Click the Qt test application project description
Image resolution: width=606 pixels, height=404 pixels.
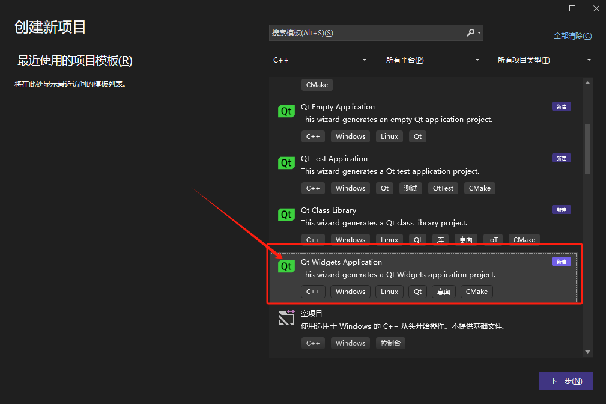pyautogui.click(x=390, y=171)
